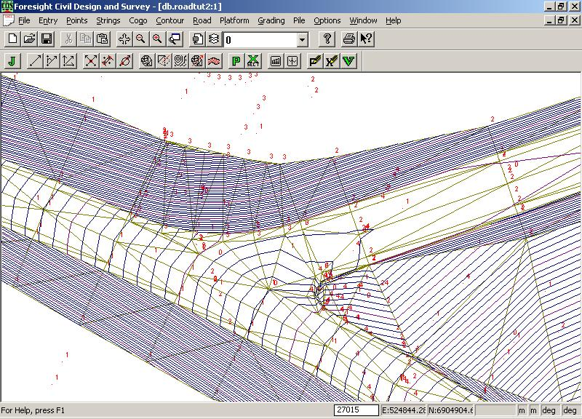Click the pan arrows icon
This screenshot has width=582, height=419.
pos(124,39)
